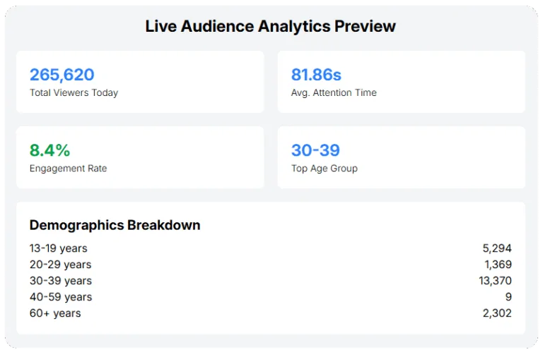Click the 13,370 count value
543x352 pixels.
point(495,281)
